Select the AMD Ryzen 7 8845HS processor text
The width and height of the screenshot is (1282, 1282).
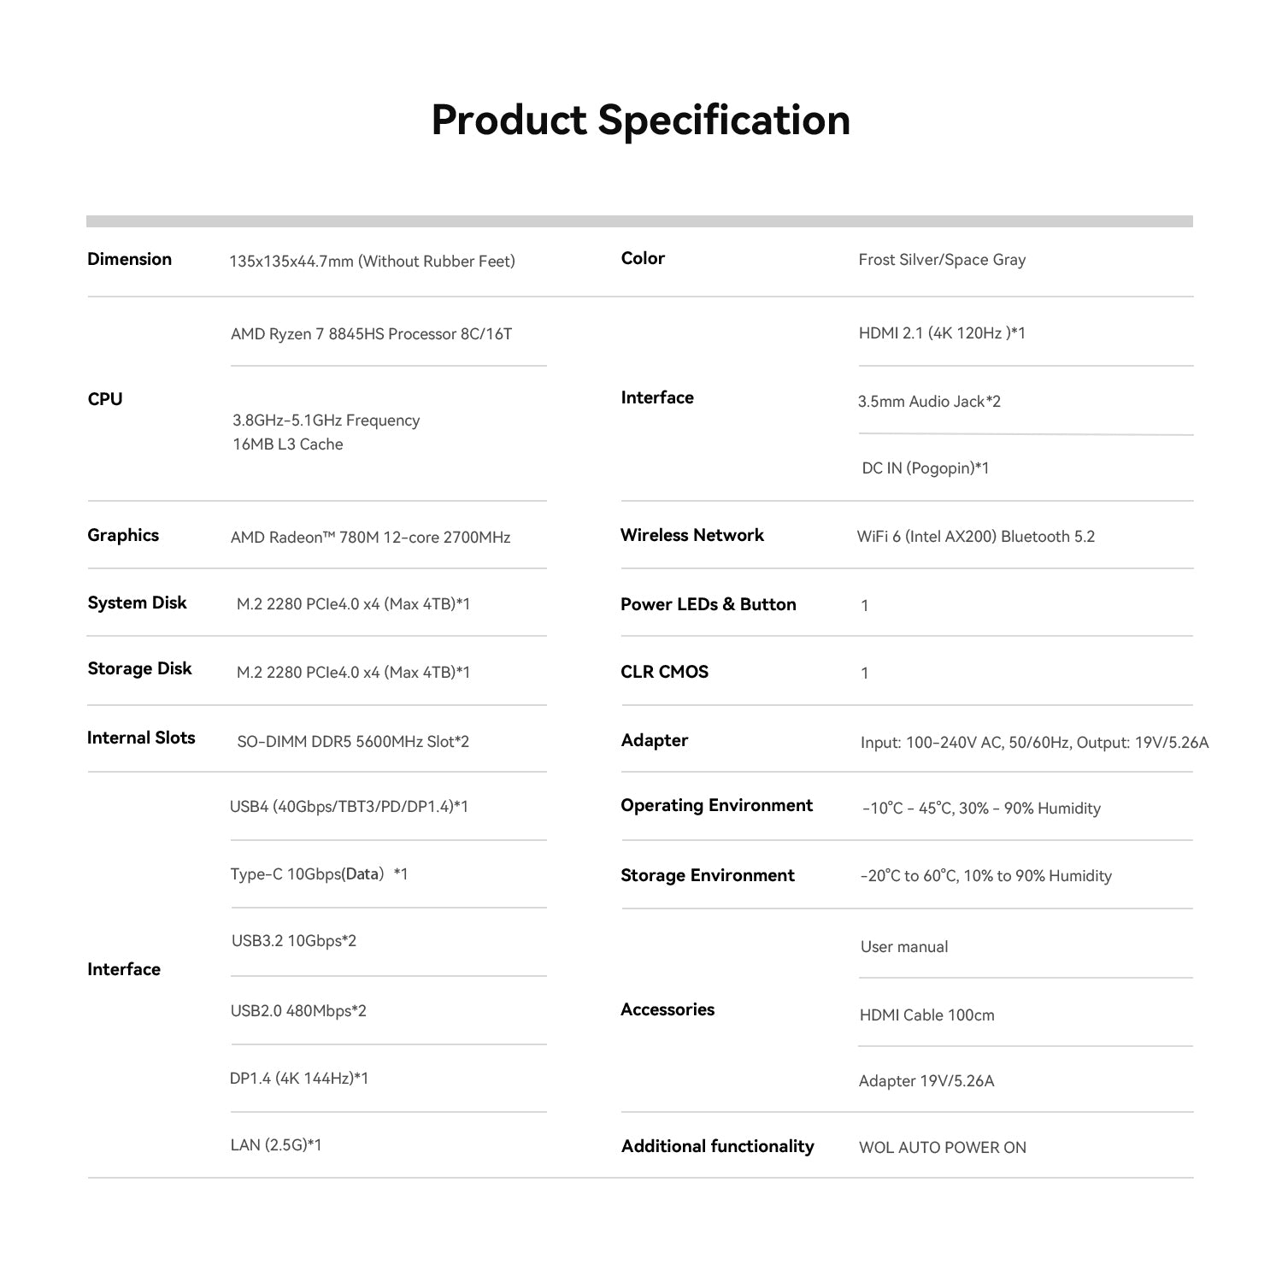point(371,334)
